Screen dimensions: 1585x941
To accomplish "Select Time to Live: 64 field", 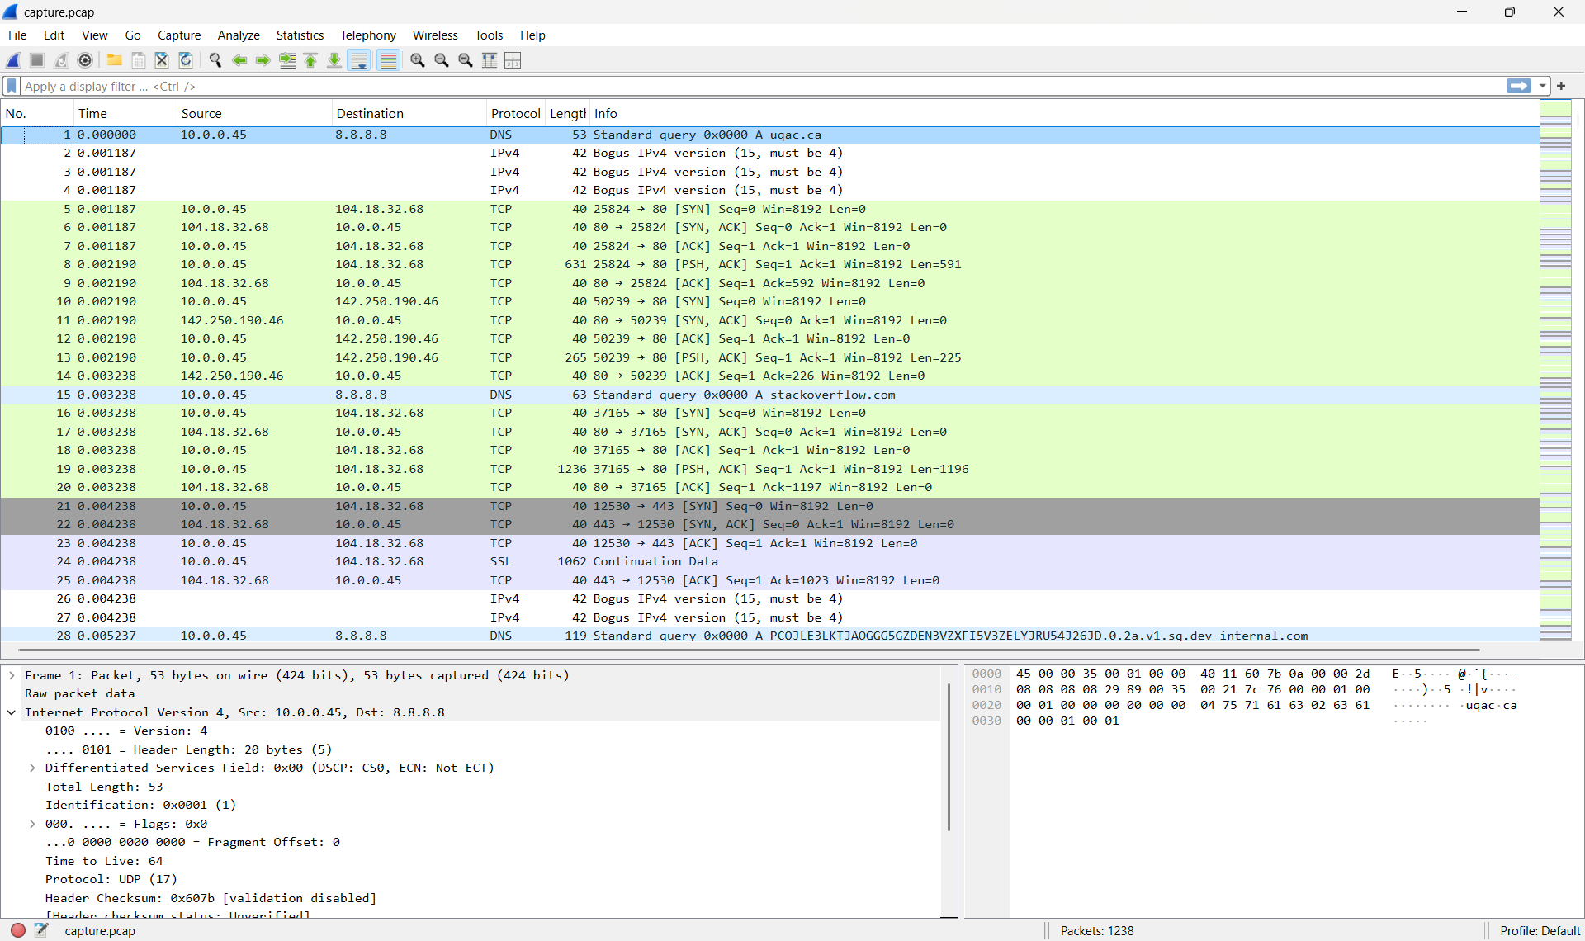I will pos(104,861).
